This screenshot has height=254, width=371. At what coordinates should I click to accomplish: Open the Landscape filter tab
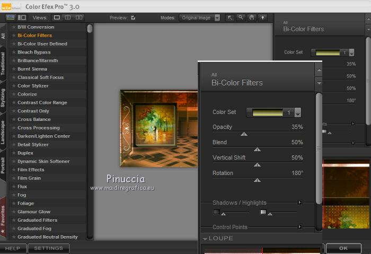3,133
